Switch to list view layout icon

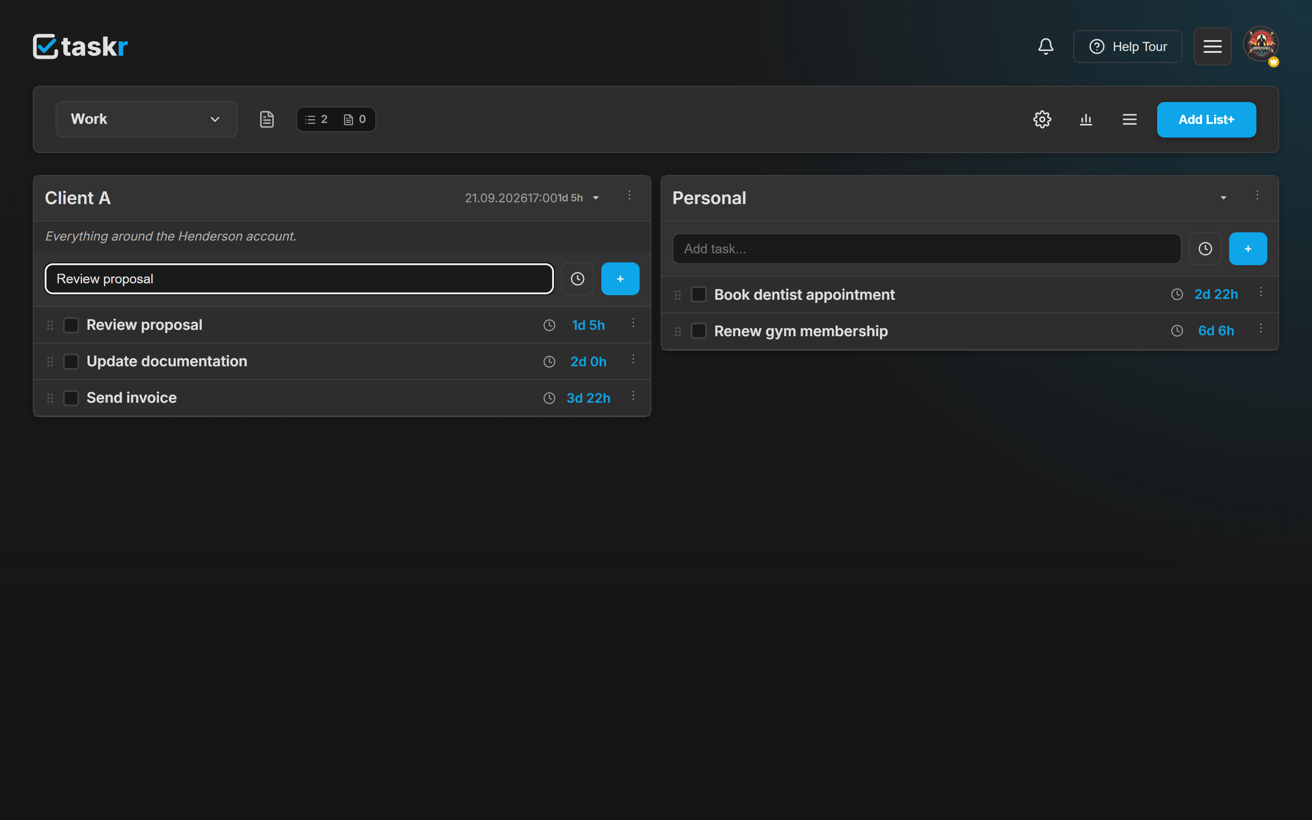[1130, 119]
